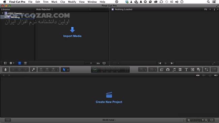219x123 pixels.
Task: Go back in timeline history
Action: (x=4, y=75)
